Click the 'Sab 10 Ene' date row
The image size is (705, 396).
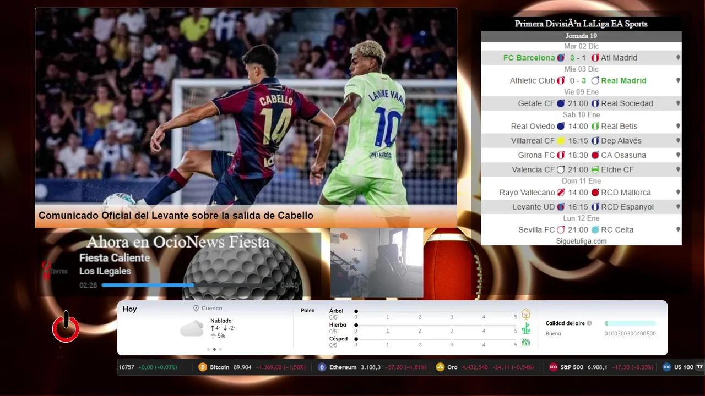[581, 114]
